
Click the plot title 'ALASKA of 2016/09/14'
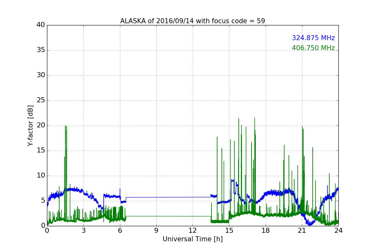click(192, 21)
